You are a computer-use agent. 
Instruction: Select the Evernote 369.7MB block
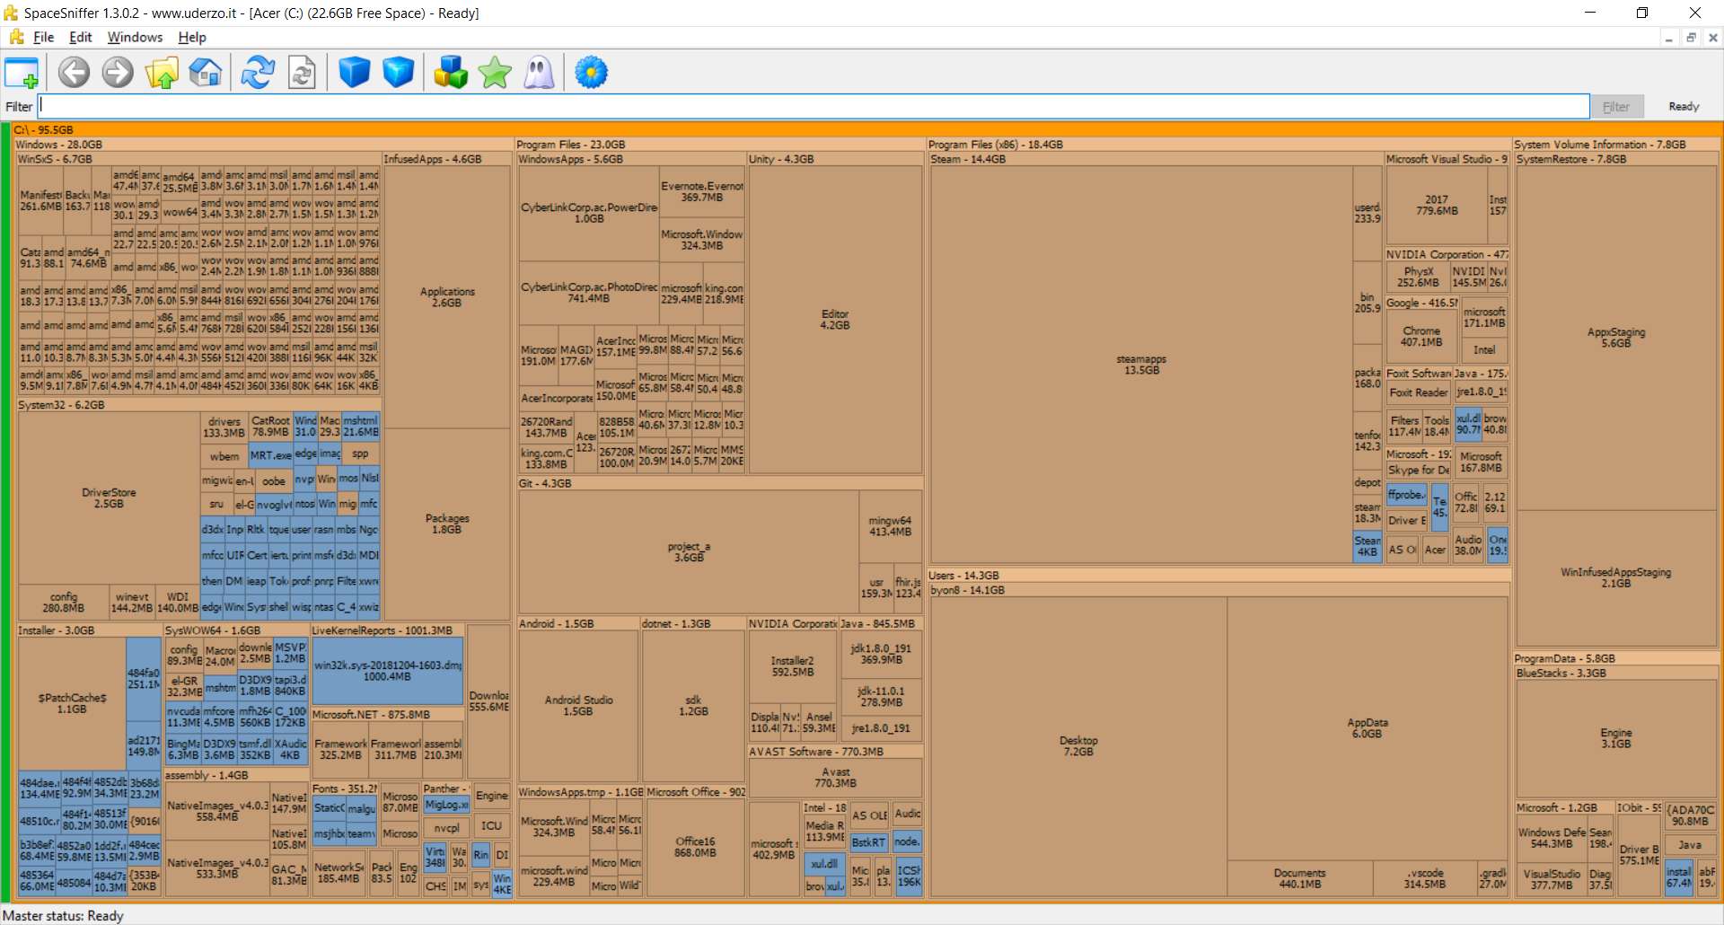[x=702, y=191]
